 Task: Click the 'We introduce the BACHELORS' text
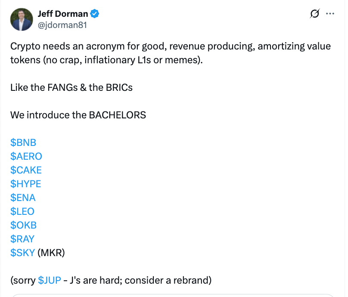(x=78, y=115)
